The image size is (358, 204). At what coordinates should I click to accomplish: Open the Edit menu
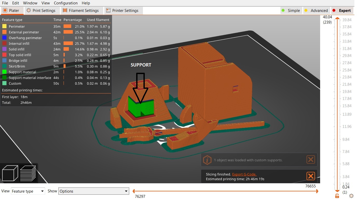pos(16,3)
